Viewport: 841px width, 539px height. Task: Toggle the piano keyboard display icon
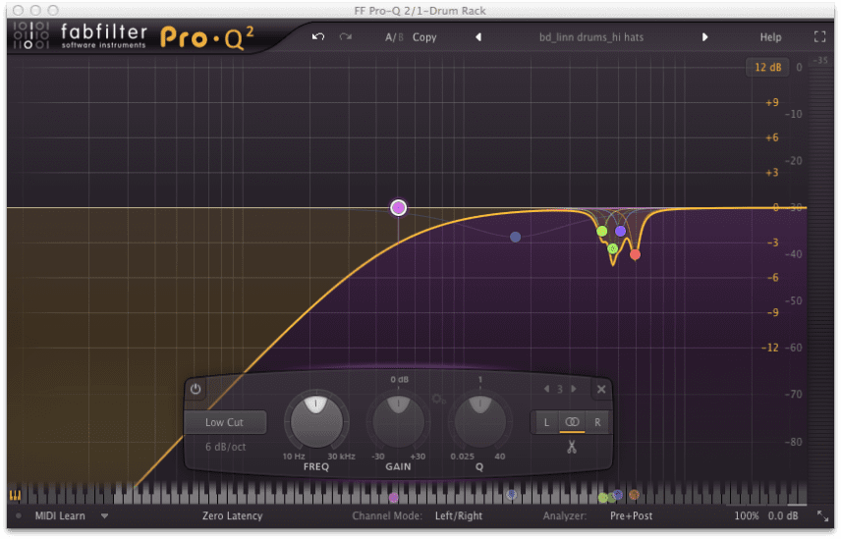click(15, 496)
